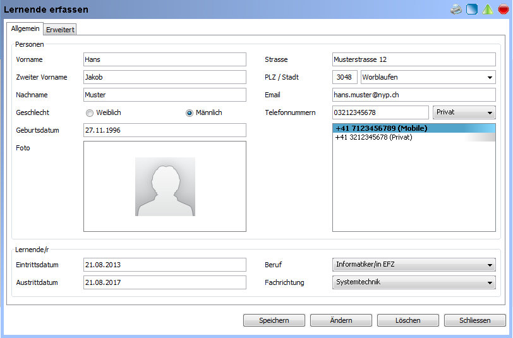The image size is (513, 338).
Task: Switch to the Erweitert tab
Action: pos(60,30)
